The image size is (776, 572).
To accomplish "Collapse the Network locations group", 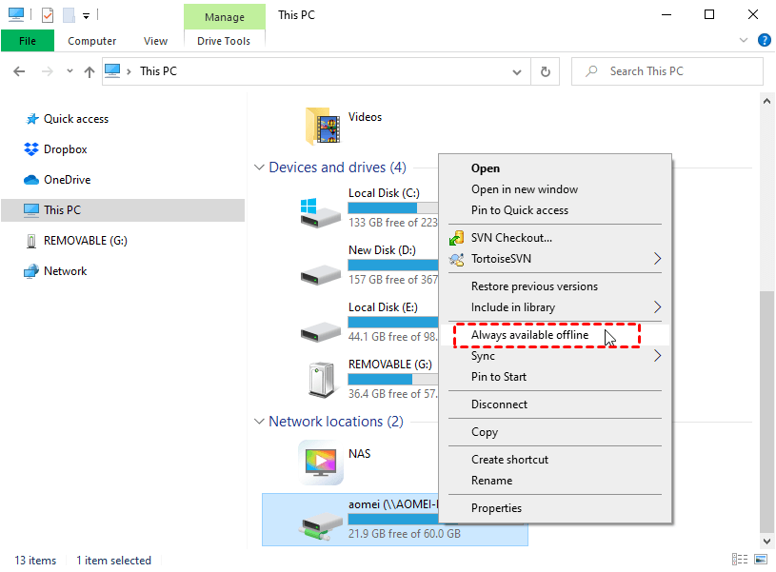I will [x=259, y=422].
